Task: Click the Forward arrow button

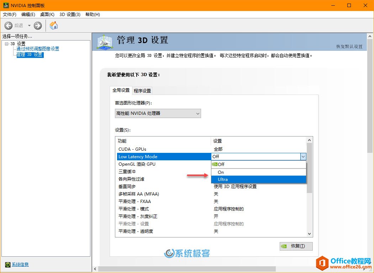Action: [38, 26]
